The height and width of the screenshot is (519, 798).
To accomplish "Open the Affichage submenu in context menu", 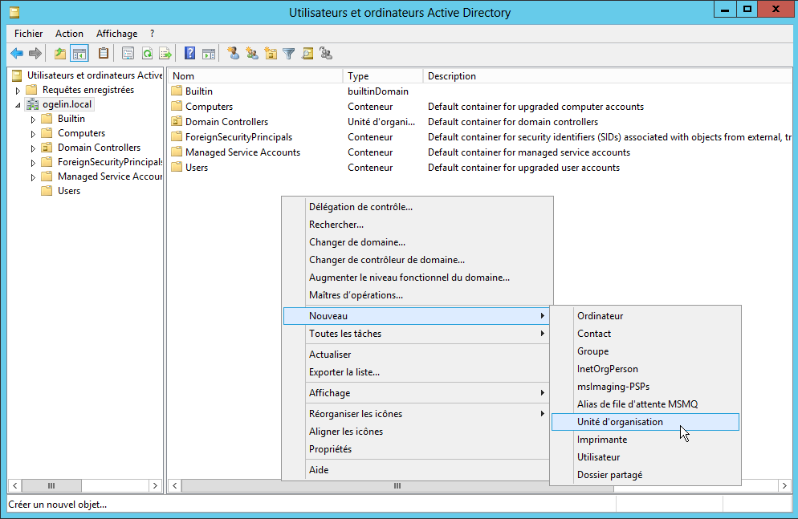I will (x=329, y=393).
